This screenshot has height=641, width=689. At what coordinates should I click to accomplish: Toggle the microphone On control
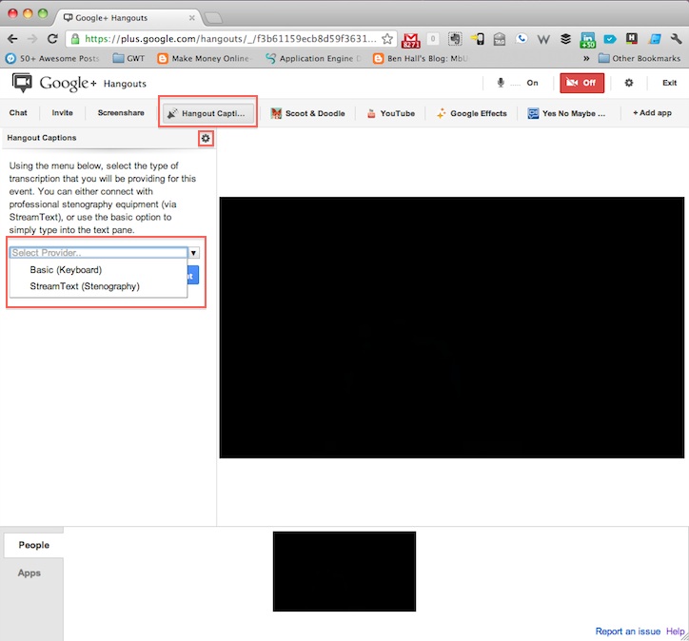[517, 83]
